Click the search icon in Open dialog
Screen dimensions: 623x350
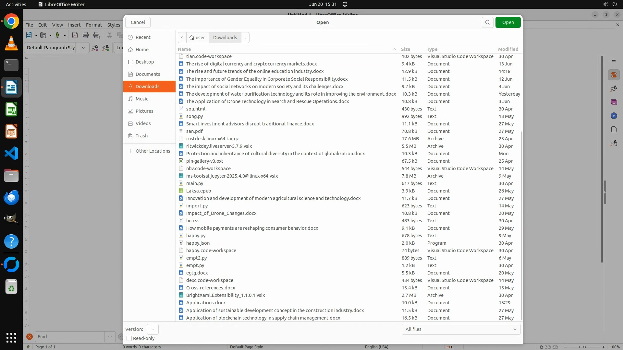click(487, 22)
